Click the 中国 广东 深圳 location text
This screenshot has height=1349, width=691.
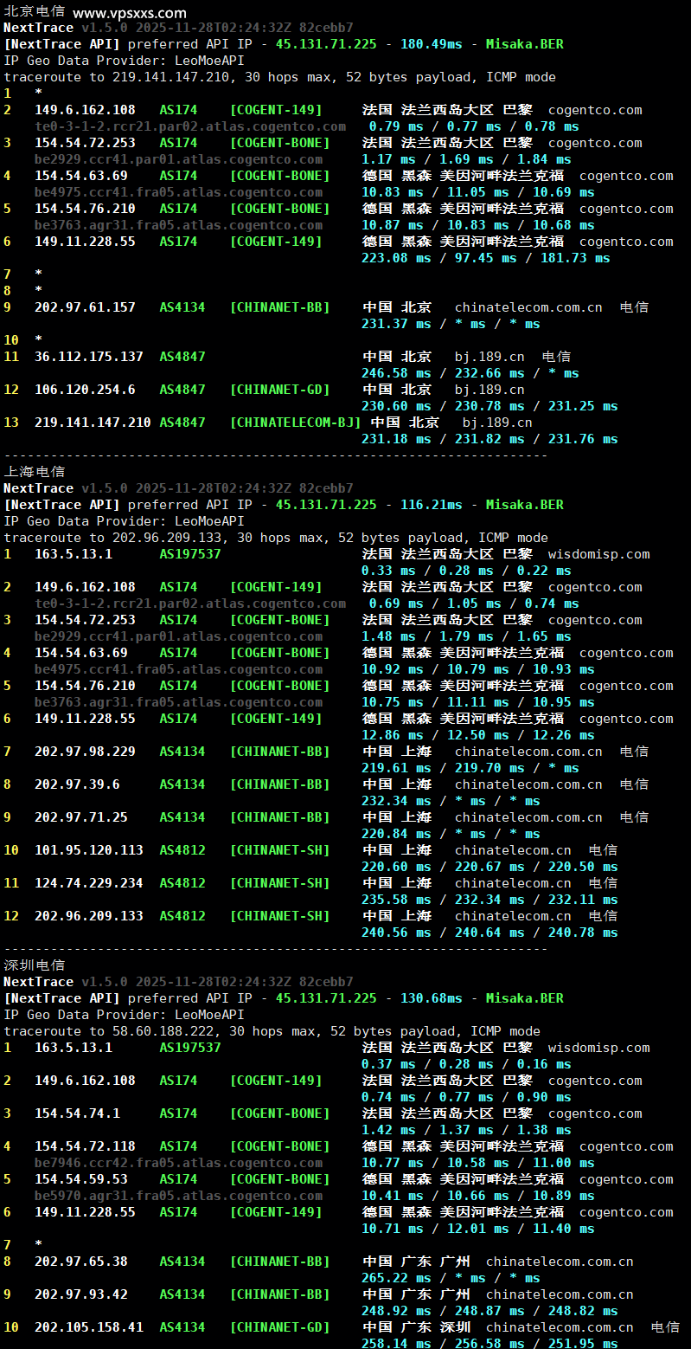coord(417,1327)
